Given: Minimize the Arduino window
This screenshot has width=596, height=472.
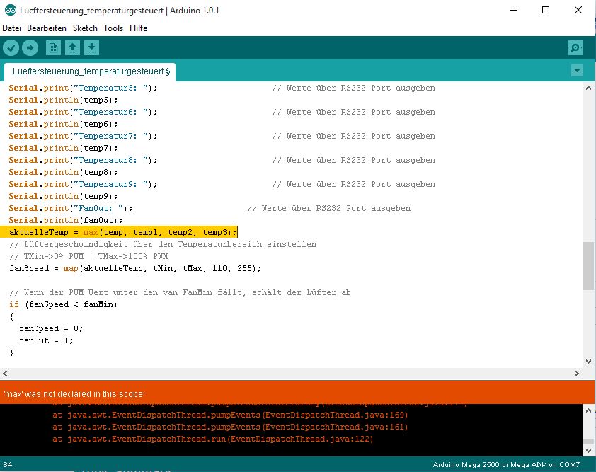Looking at the screenshot, I should pyautogui.click(x=514, y=10).
